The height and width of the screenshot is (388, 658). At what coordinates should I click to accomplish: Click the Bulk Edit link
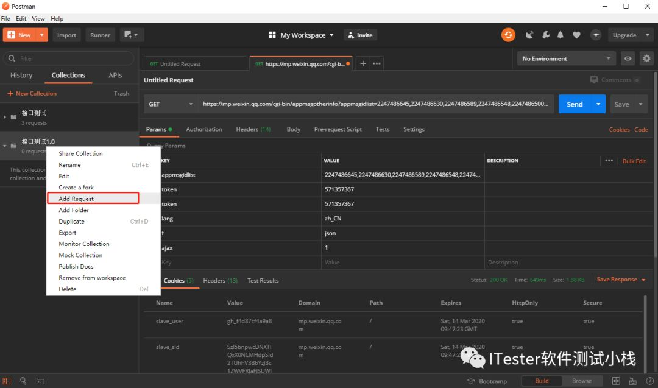tap(634, 161)
